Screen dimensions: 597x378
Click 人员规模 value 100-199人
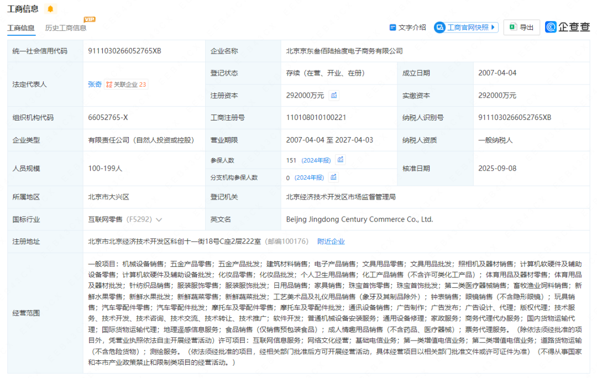105,168
